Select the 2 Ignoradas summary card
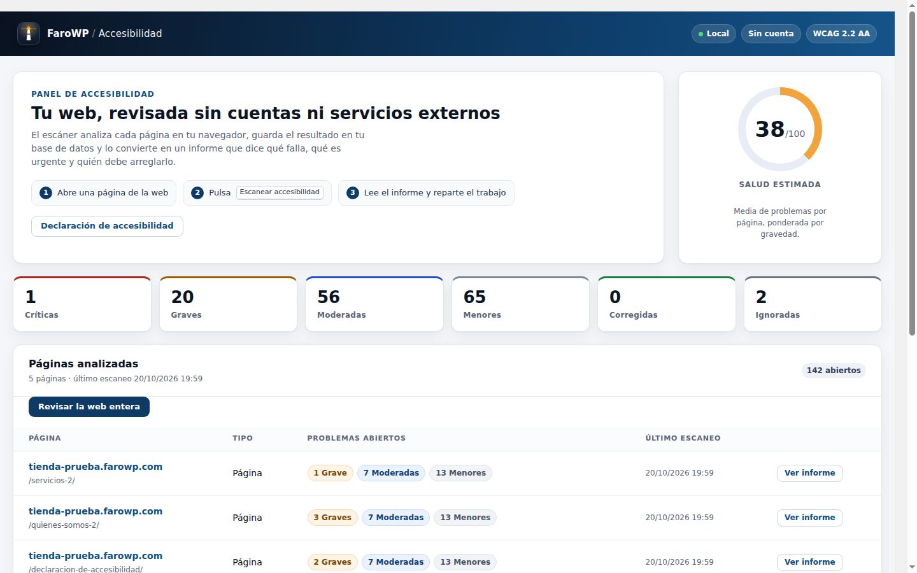This screenshot has height=573, width=917. 813,304
